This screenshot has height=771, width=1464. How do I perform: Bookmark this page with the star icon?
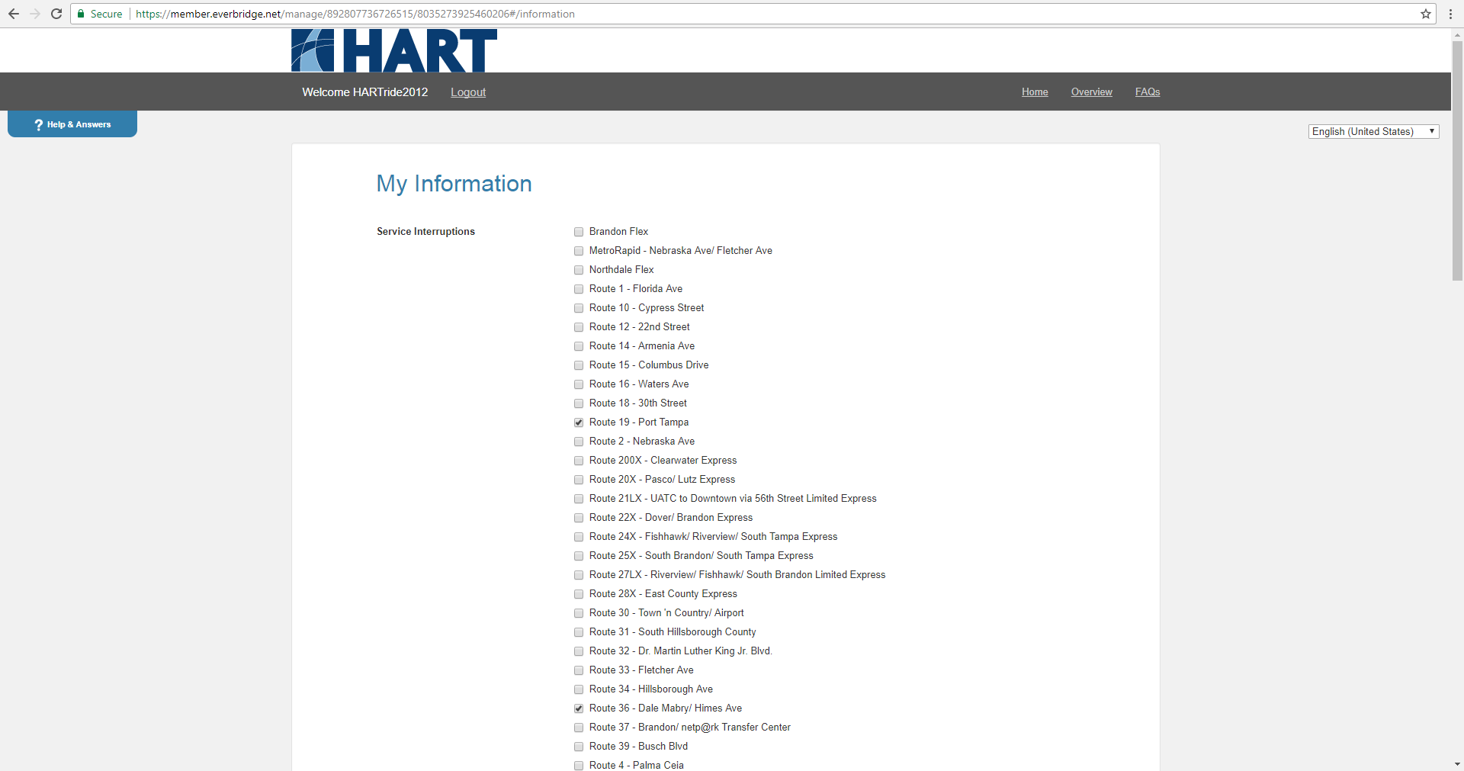tap(1425, 14)
